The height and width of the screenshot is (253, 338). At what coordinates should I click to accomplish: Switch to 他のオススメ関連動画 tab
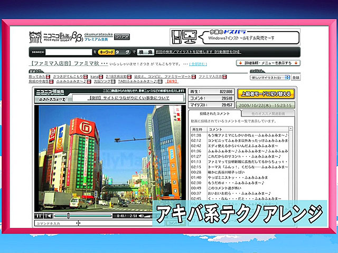(x=268, y=114)
